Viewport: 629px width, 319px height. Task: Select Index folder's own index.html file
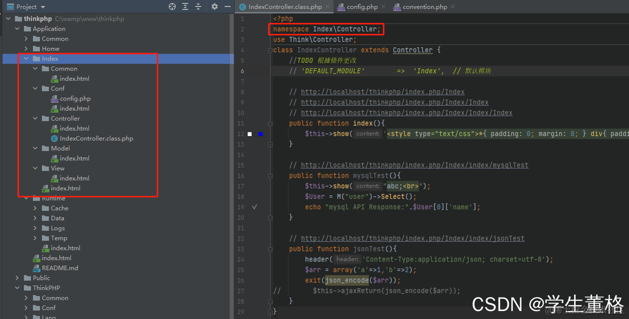pyautogui.click(x=65, y=188)
